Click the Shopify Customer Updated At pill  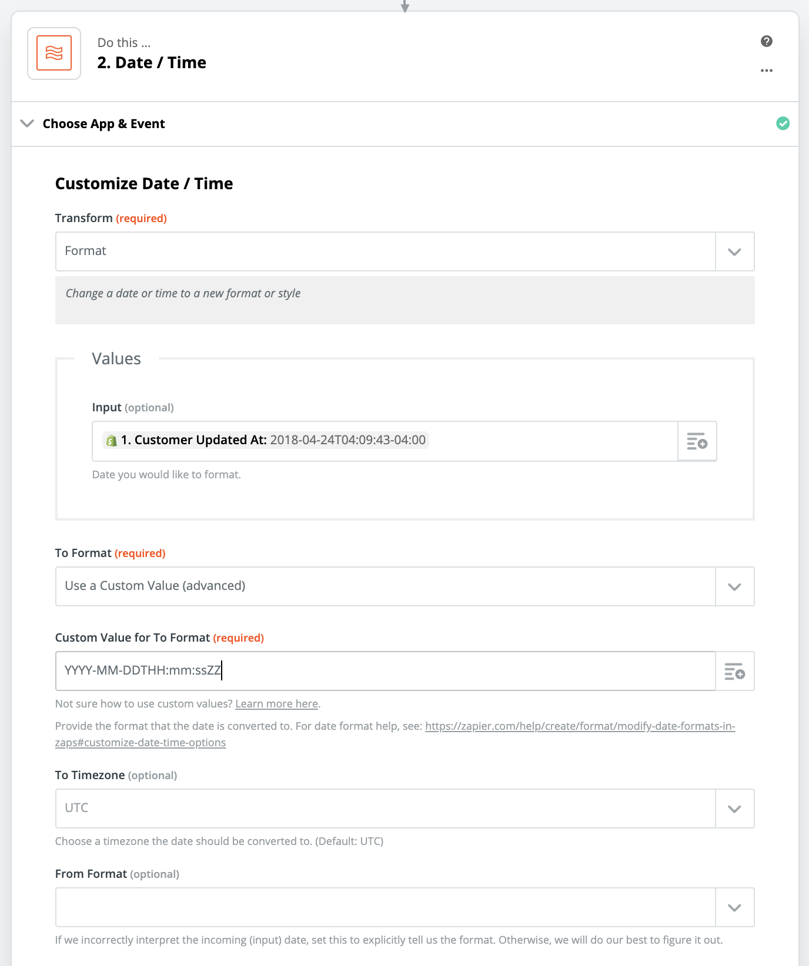click(266, 440)
